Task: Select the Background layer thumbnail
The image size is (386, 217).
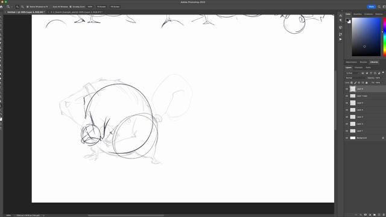Action: pyautogui.click(x=353, y=138)
